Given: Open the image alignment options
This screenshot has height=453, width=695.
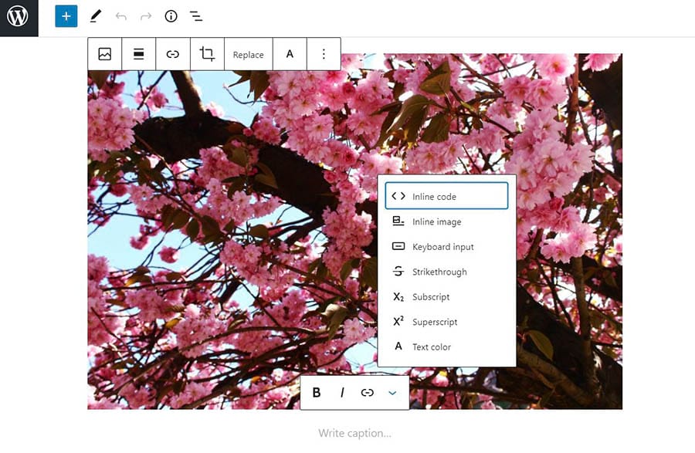Looking at the screenshot, I should coord(139,54).
